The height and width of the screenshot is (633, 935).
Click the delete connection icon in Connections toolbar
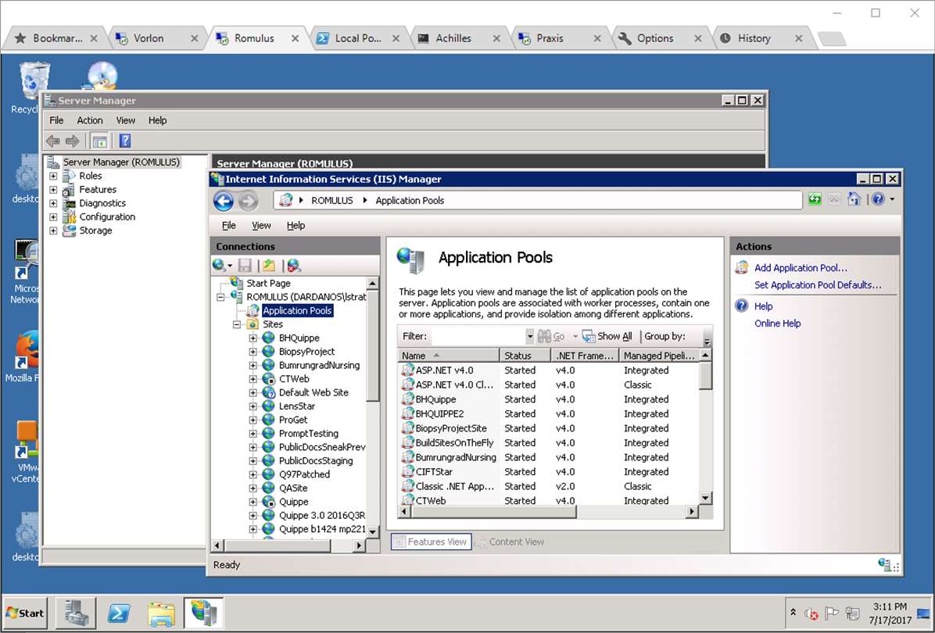(293, 266)
